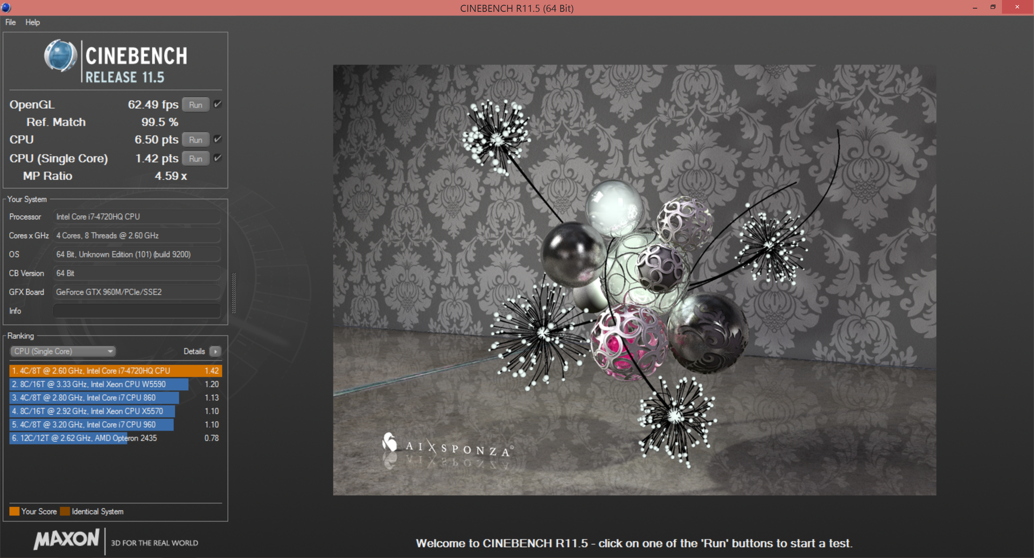Minimize the Cinebench window
Viewport: 1034px width, 558px height.
point(975,8)
